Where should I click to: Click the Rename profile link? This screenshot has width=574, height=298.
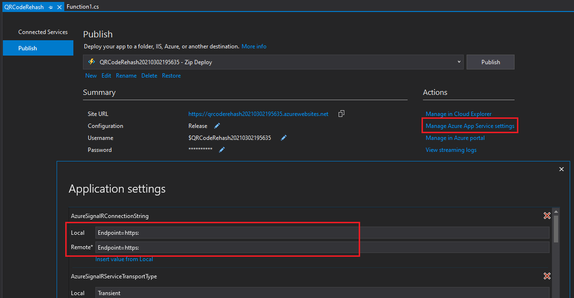126,76
